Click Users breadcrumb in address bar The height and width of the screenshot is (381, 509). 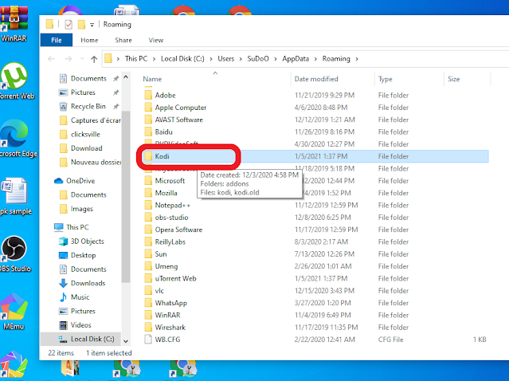pyautogui.click(x=226, y=59)
